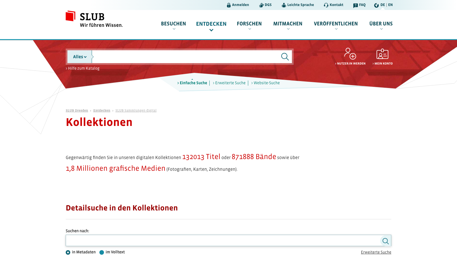
Task: Start catalog search via magnifier icon
Action: (284, 57)
